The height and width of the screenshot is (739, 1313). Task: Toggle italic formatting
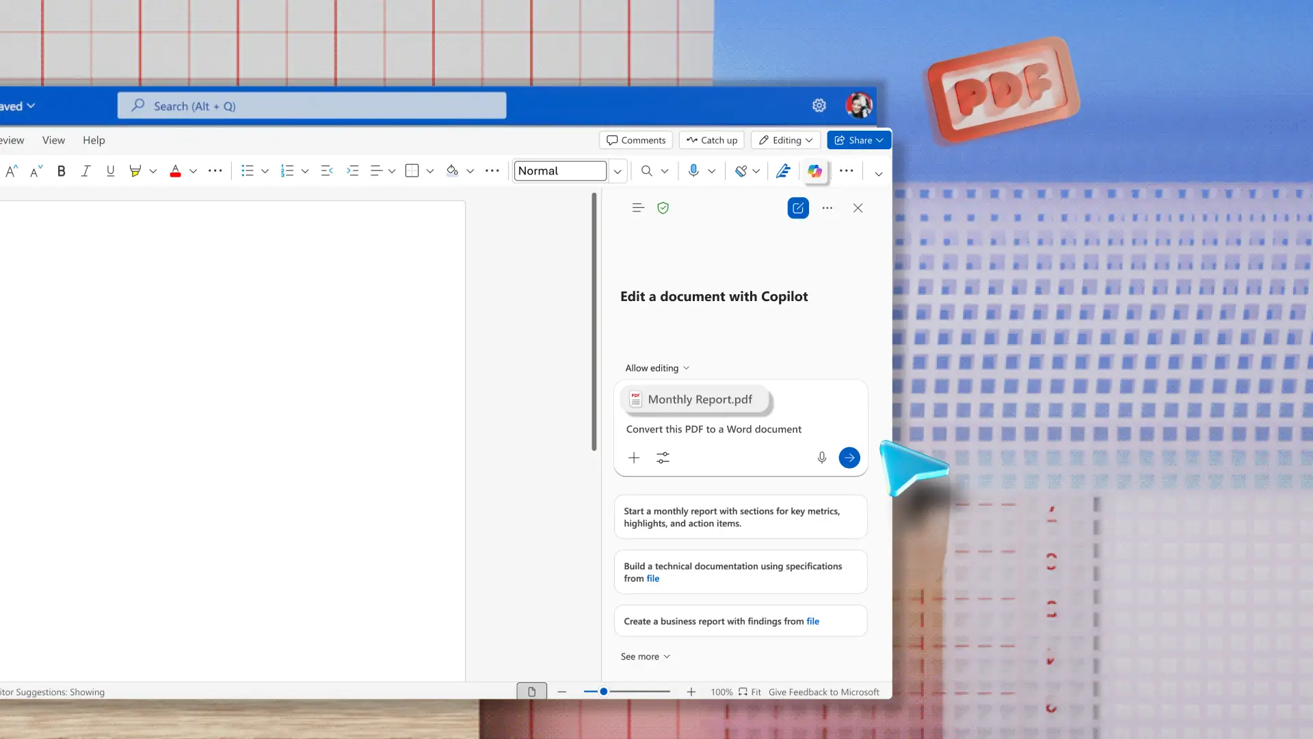tap(85, 171)
